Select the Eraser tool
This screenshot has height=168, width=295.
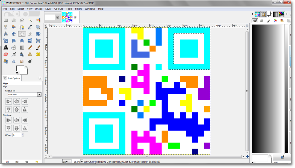point(6,54)
